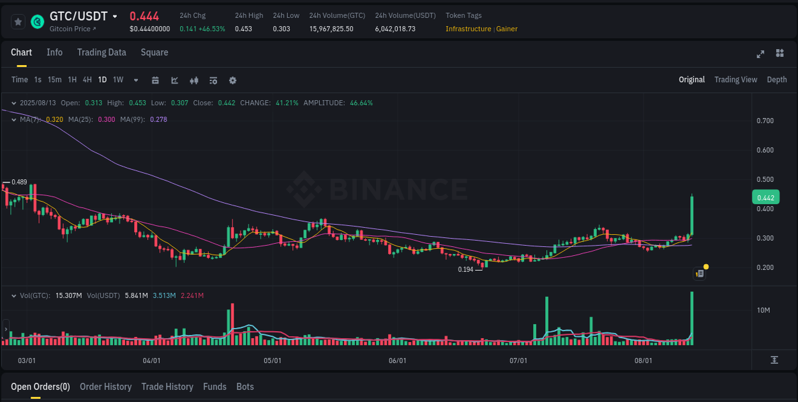
Task: Open chart settings with the gear icon
Action: (232, 80)
